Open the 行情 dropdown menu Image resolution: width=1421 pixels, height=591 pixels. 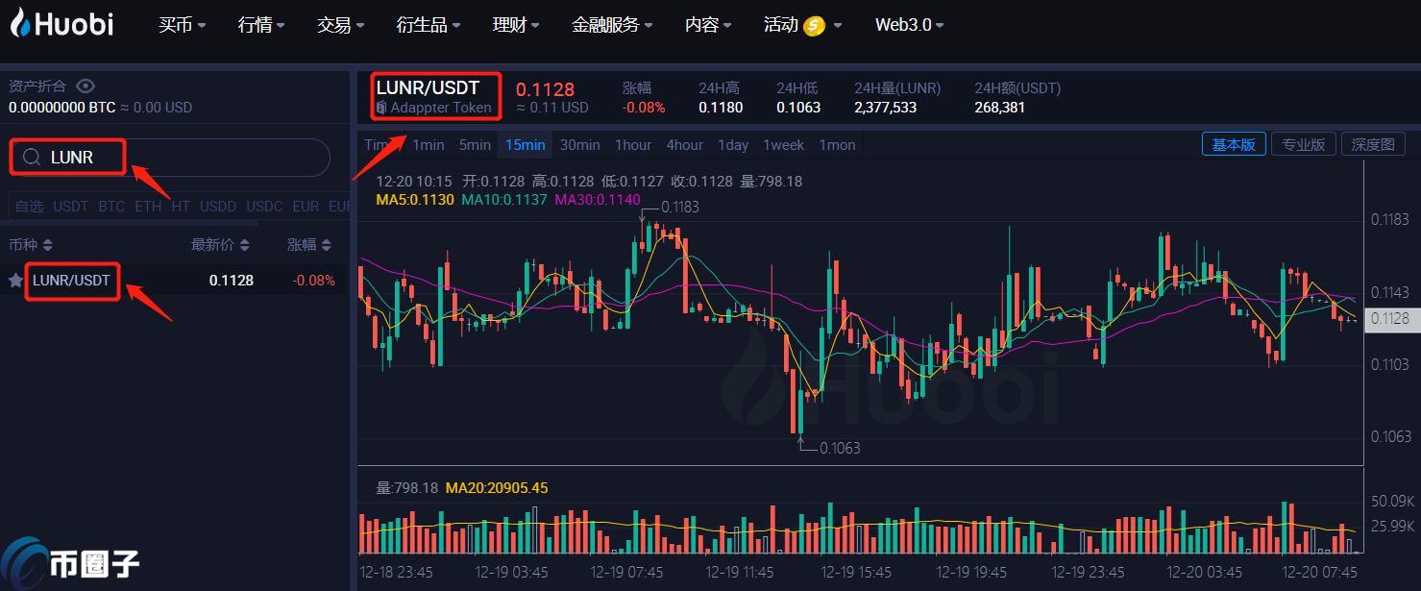coord(261,25)
